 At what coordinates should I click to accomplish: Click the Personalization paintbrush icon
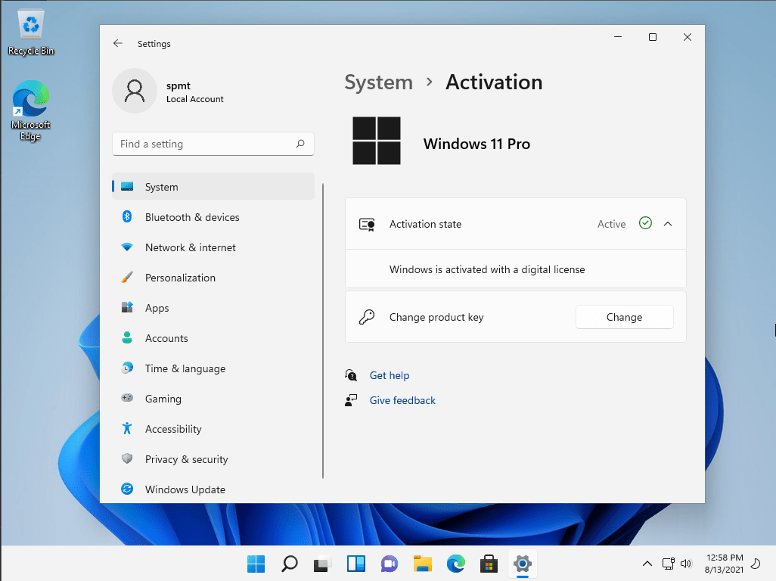pyautogui.click(x=127, y=277)
